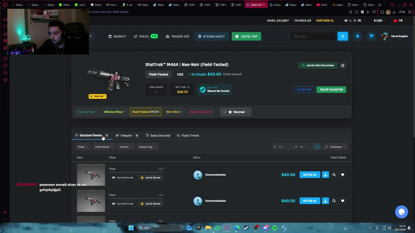Click the outlined SATIŞ YAP item button

pyautogui.click(x=304, y=90)
